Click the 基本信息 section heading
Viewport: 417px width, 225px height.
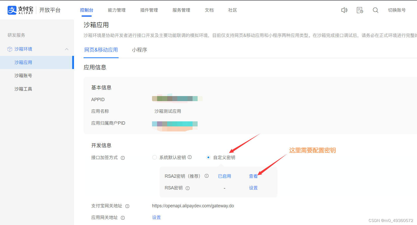[x=101, y=87]
